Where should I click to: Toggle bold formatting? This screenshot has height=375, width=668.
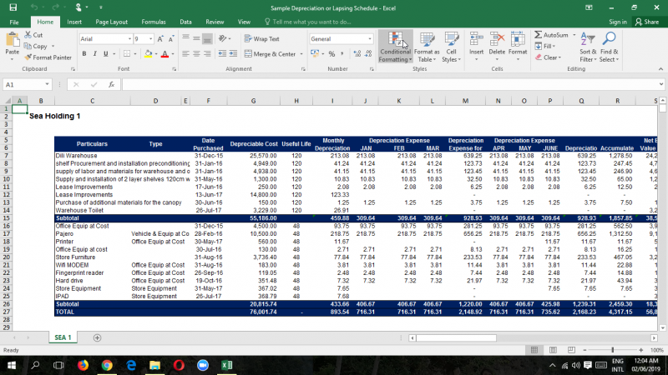(84, 54)
